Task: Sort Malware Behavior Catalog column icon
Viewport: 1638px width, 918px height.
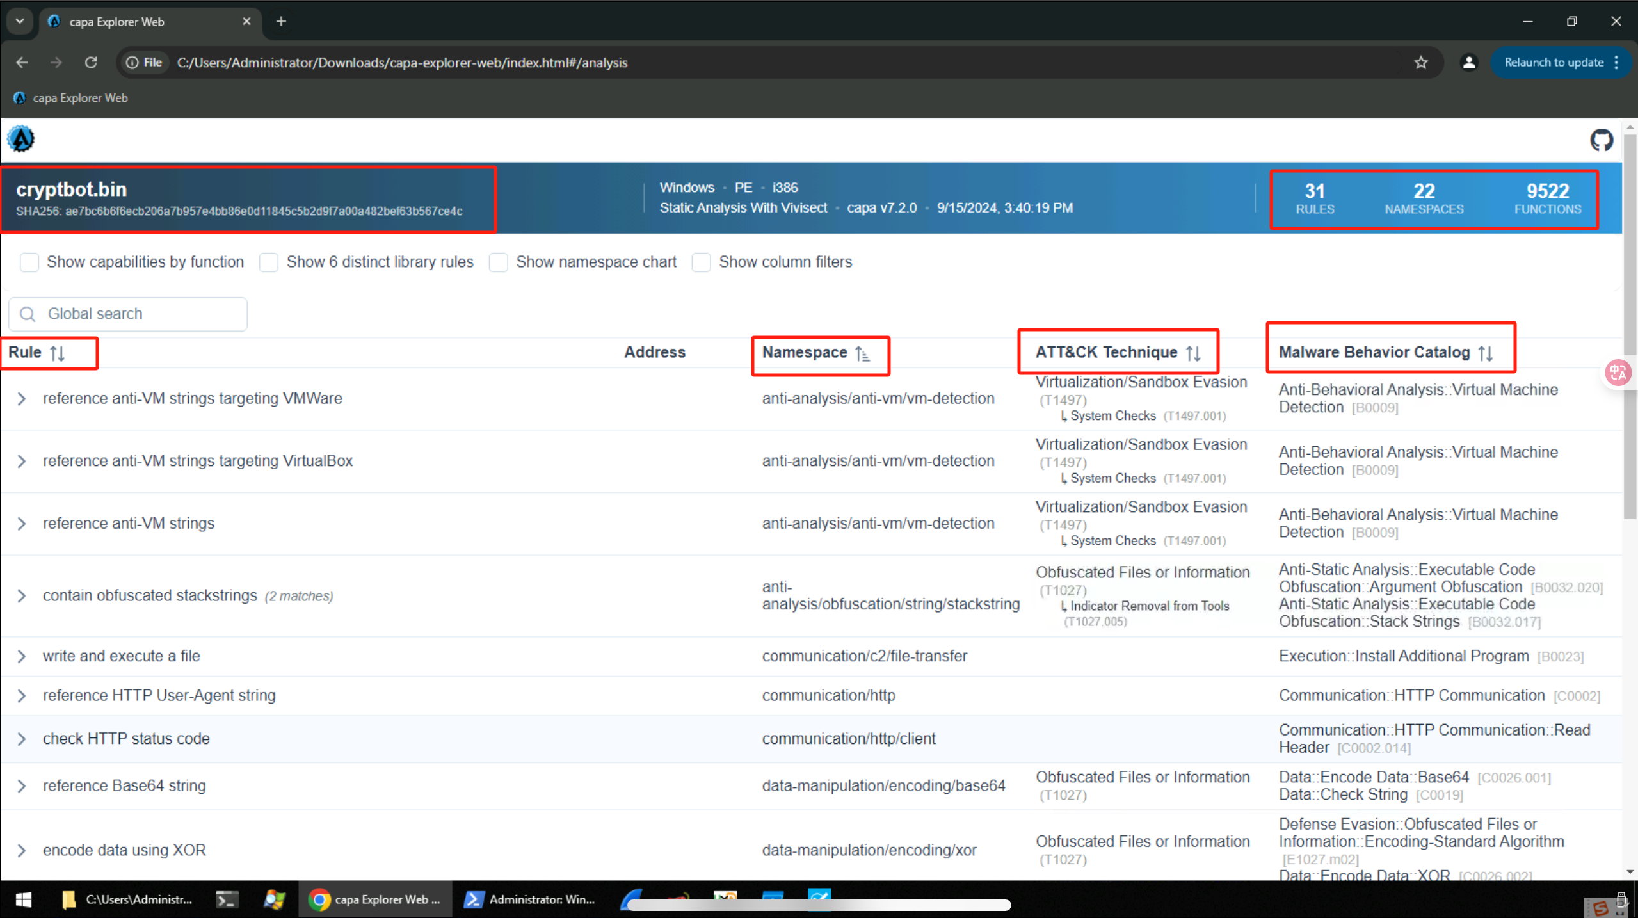Action: click(x=1486, y=353)
